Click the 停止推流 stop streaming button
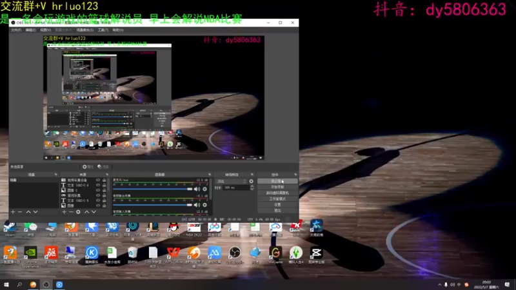The height and width of the screenshot is (290, 516). tap(277, 181)
